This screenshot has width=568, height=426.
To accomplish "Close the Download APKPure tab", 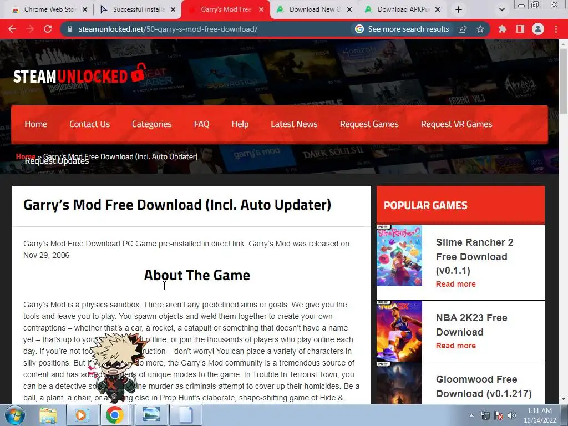I will pyautogui.click(x=438, y=9).
